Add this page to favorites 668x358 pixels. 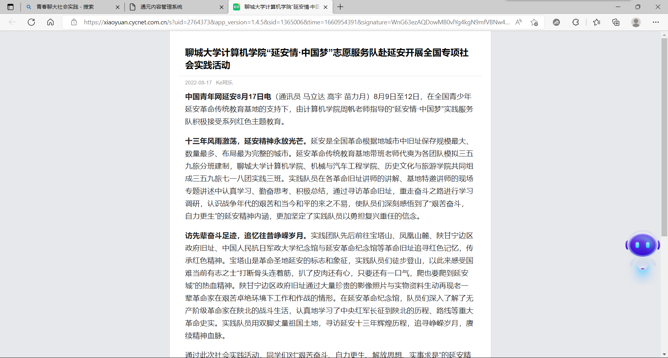coord(534,22)
